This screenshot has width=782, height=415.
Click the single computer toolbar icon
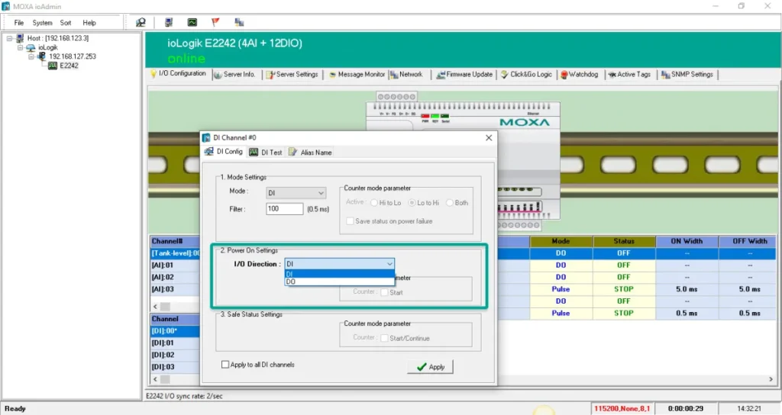click(169, 22)
